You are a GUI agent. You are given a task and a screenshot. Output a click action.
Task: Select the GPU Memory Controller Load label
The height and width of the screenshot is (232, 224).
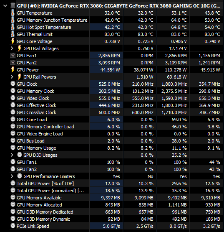[x=45, y=127]
